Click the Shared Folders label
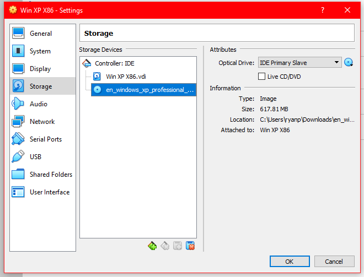364x277 pixels. pyautogui.click(x=51, y=175)
